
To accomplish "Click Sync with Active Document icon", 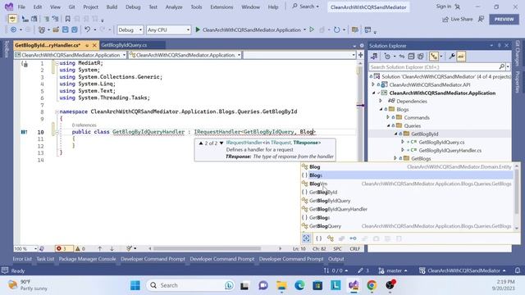I will coord(402,57).
